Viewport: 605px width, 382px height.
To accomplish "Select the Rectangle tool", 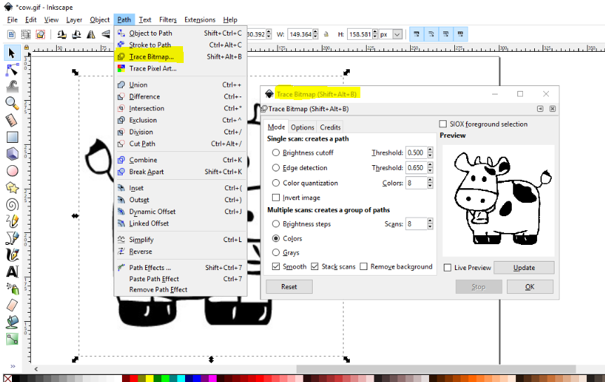I will (x=13, y=137).
